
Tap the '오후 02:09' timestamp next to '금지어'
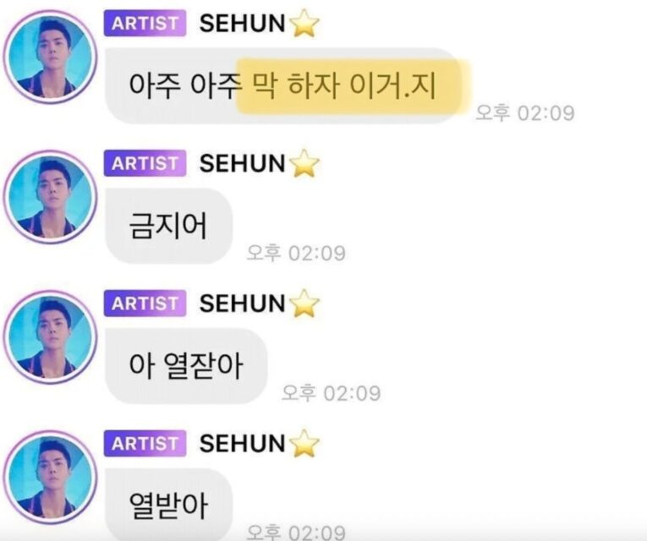[x=295, y=253]
